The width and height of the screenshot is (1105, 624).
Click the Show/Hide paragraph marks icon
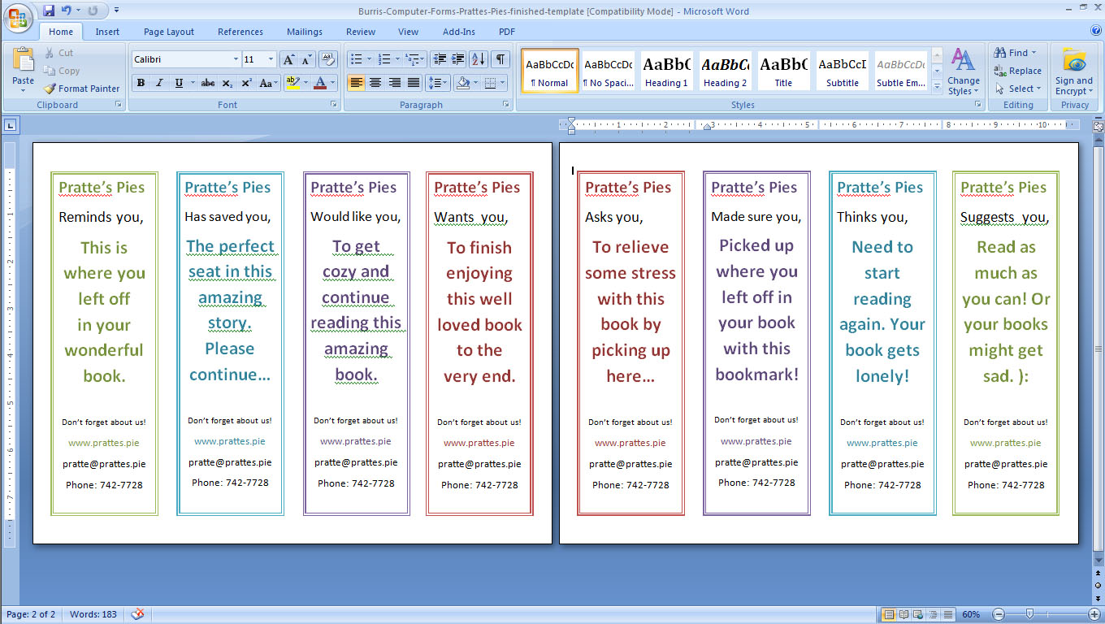click(500, 59)
